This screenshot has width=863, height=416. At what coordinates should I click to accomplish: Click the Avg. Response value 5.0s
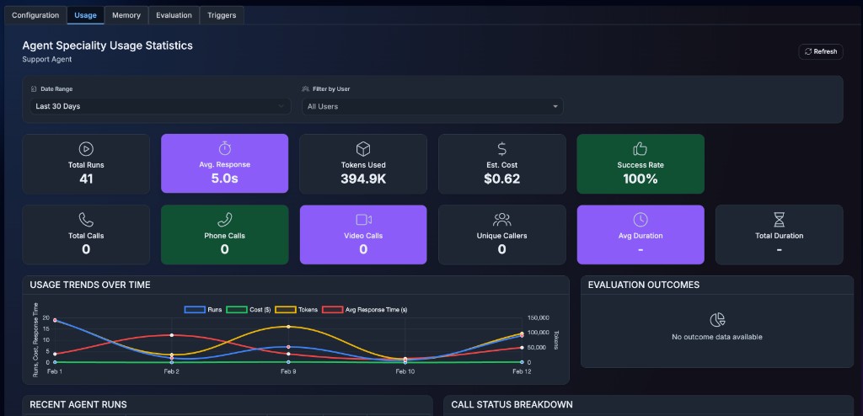(224, 179)
